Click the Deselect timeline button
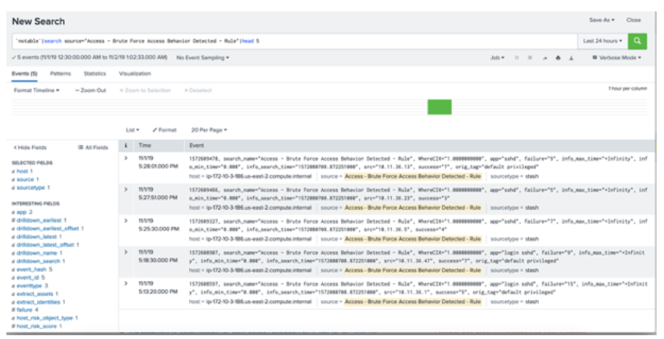This screenshot has width=664, height=339. 198,90
